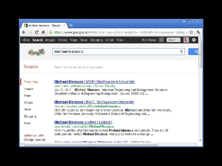Open the home page icon

pyautogui.click(x=43, y=32)
